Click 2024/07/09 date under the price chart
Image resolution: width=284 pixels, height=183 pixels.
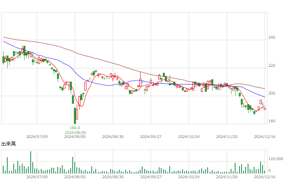[x=37, y=137]
